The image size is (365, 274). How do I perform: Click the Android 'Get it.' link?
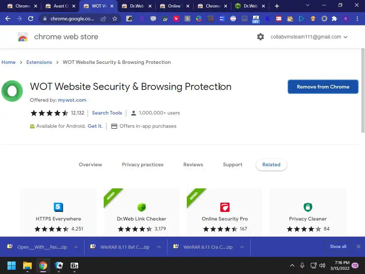(95, 126)
